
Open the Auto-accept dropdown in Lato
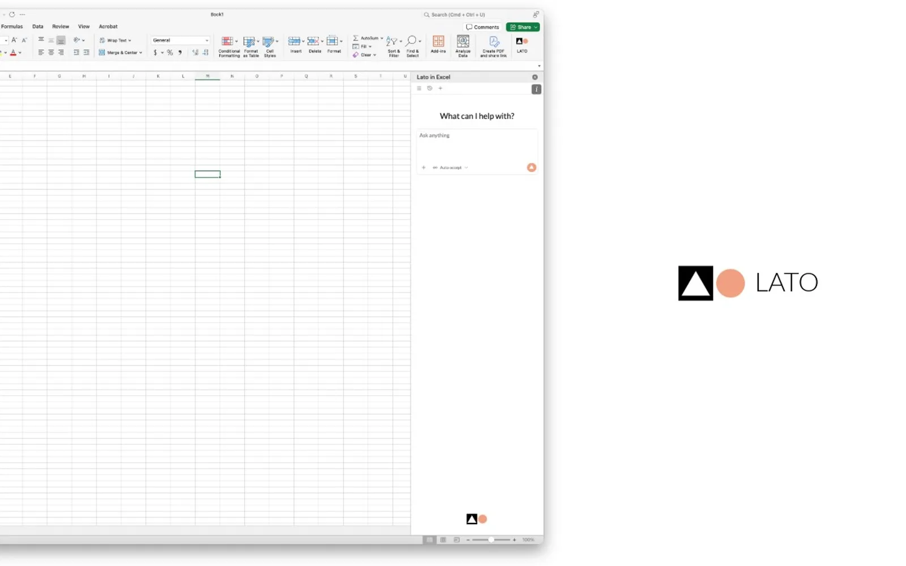(x=451, y=168)
